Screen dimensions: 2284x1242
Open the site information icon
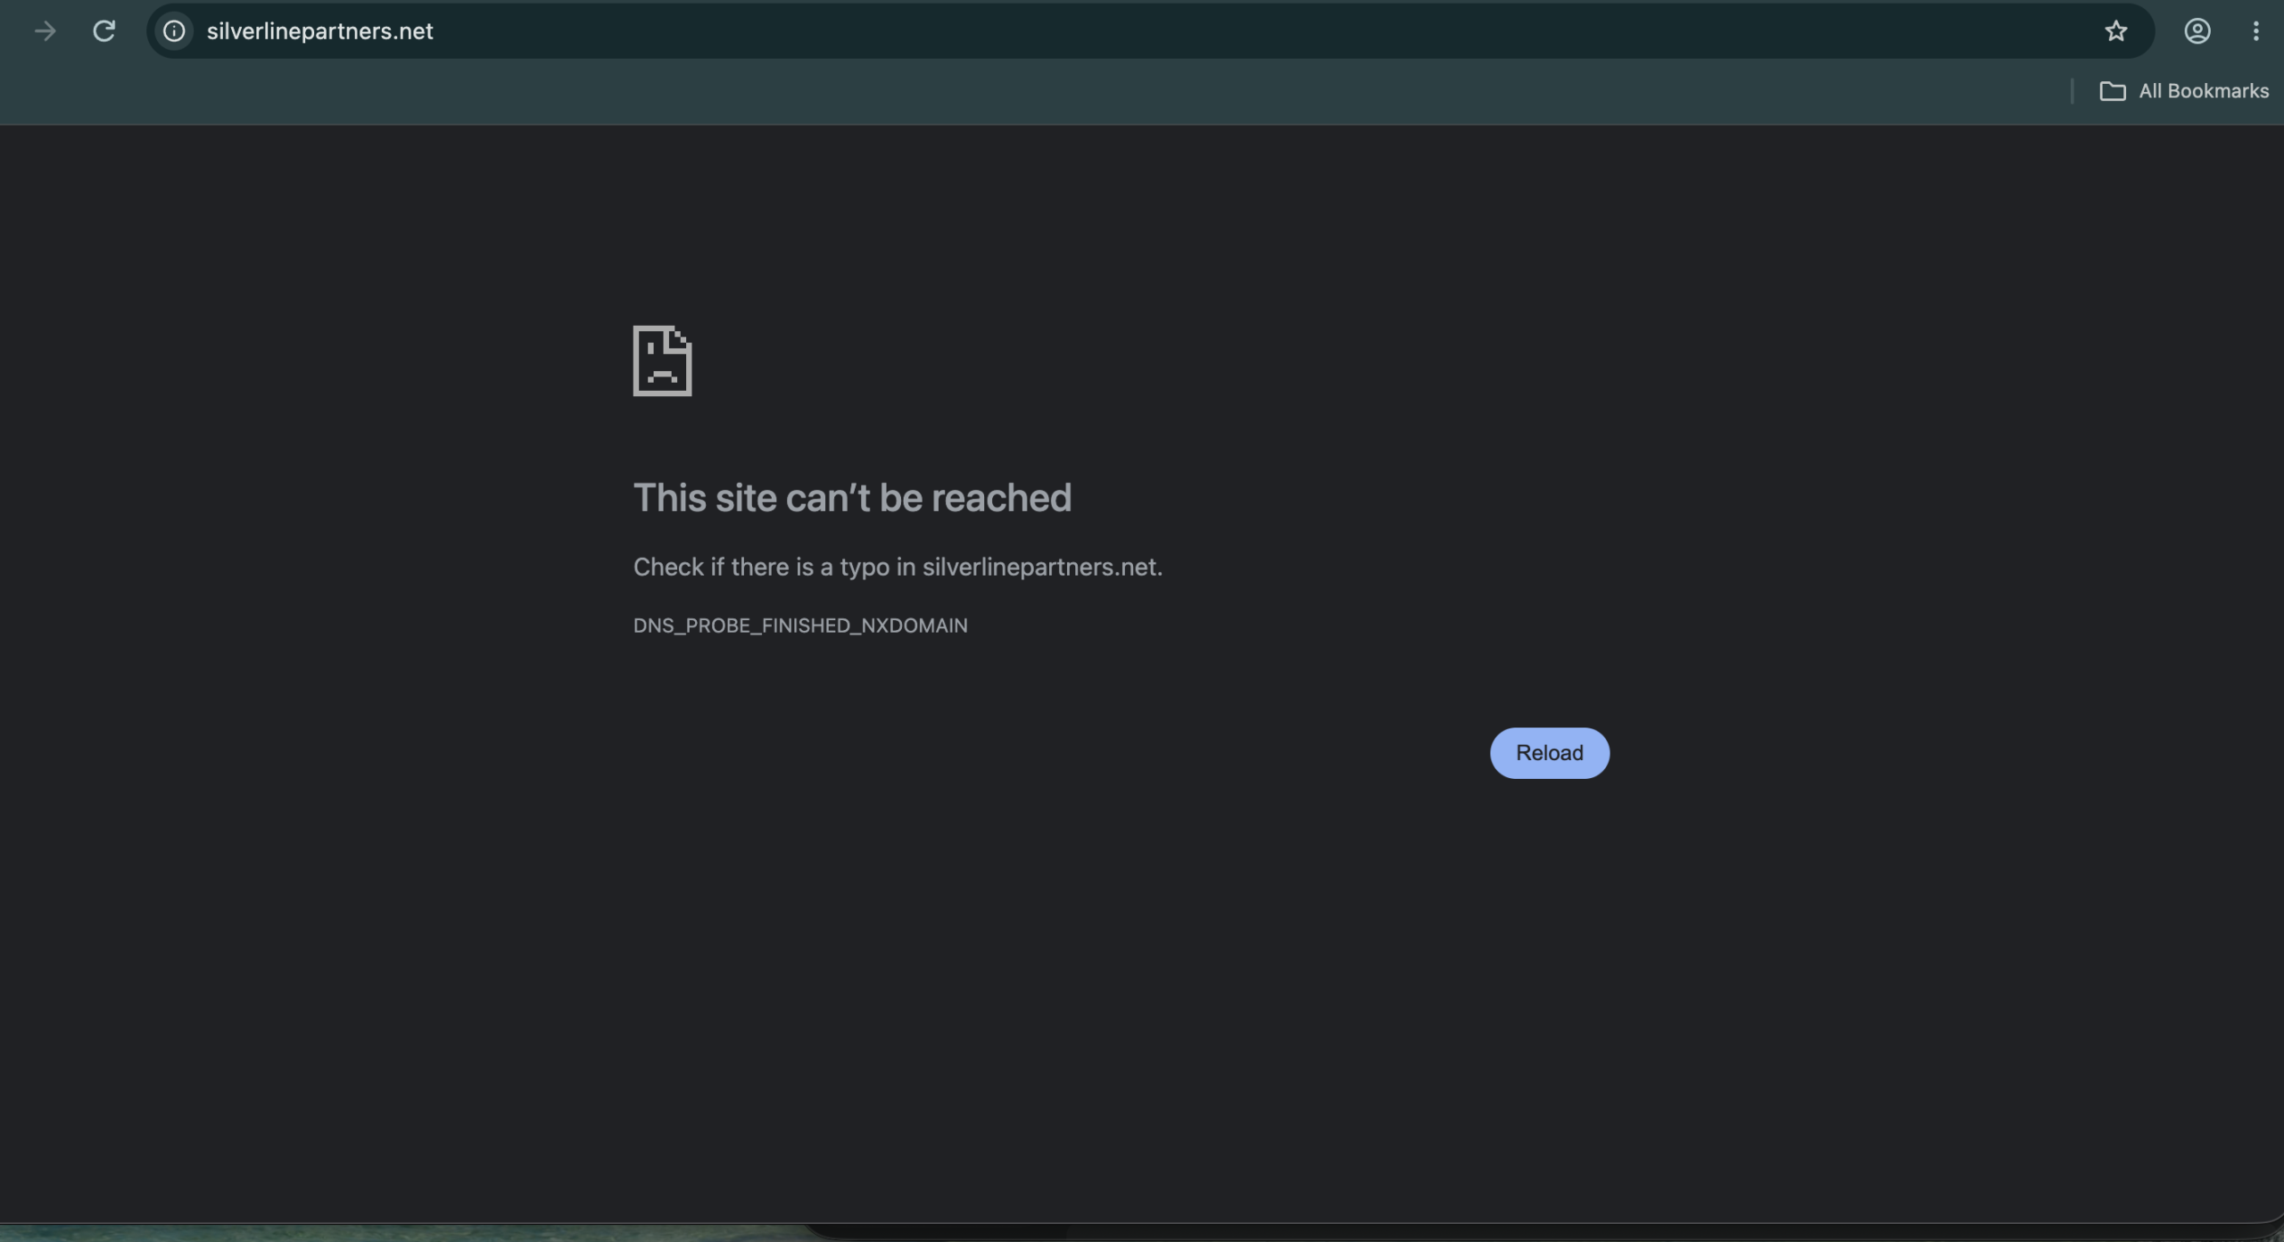(175, 31)
